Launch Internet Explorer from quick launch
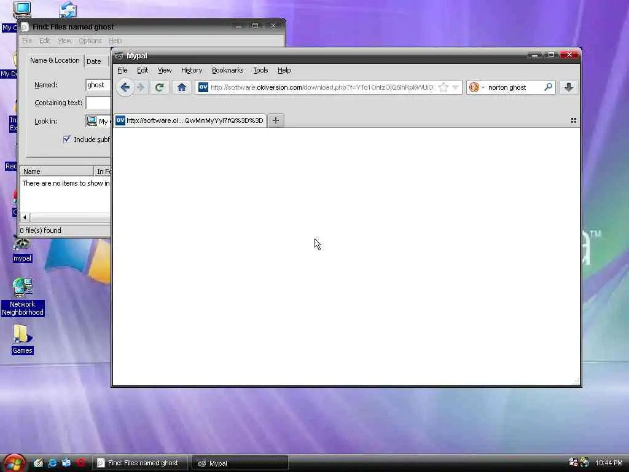629x472 pixels. coord(52,463)
